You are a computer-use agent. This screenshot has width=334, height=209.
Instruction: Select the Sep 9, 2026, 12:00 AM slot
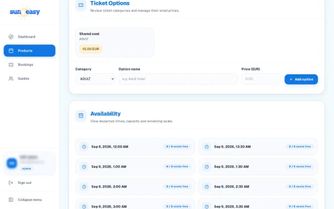(135, 147)
